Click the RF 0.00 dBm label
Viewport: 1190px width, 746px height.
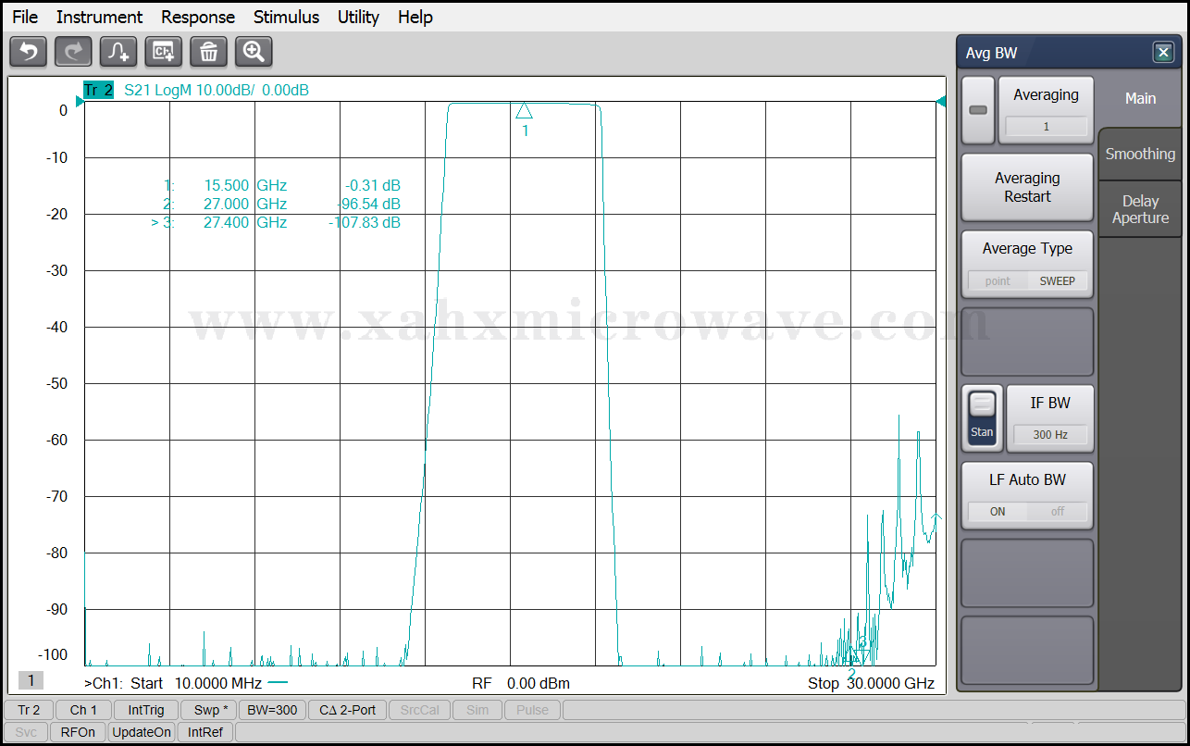tap(521, 683)
